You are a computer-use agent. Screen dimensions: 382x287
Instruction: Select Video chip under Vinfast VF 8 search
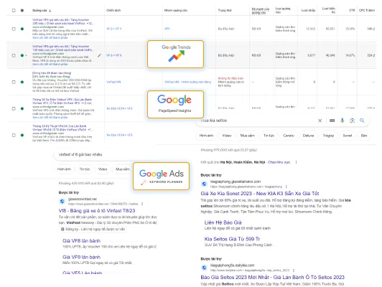103,169
